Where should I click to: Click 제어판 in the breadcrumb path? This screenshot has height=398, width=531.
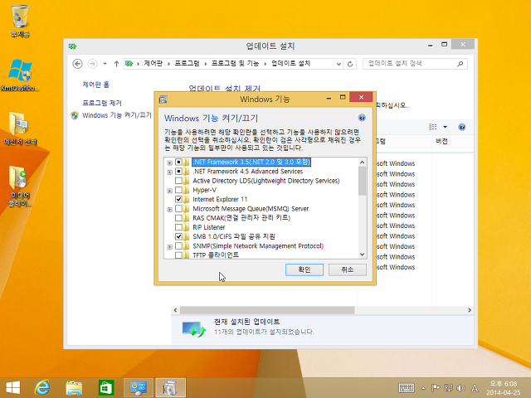click(x=153, y=63)
